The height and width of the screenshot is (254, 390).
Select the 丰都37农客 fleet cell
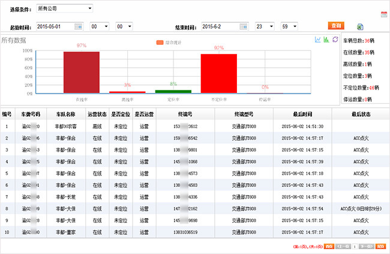tap(65, 126)
